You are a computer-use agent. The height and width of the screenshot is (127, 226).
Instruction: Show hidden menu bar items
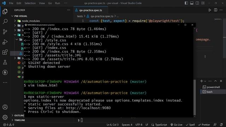pos(66,3)
